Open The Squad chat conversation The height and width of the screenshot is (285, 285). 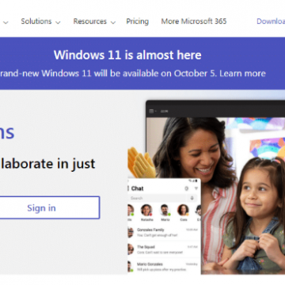click(x=164, y=249)
